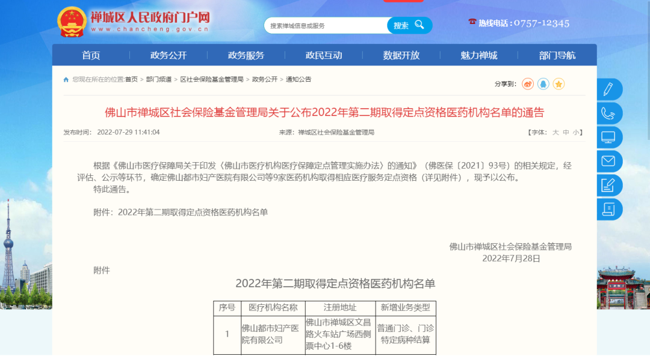Set font size to small (小)
This screenshot has height=356, width=650.
(x=576, y=133)
